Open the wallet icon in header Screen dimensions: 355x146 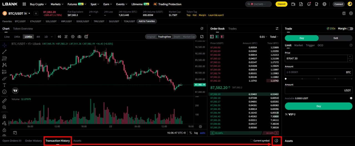(293, 4)
